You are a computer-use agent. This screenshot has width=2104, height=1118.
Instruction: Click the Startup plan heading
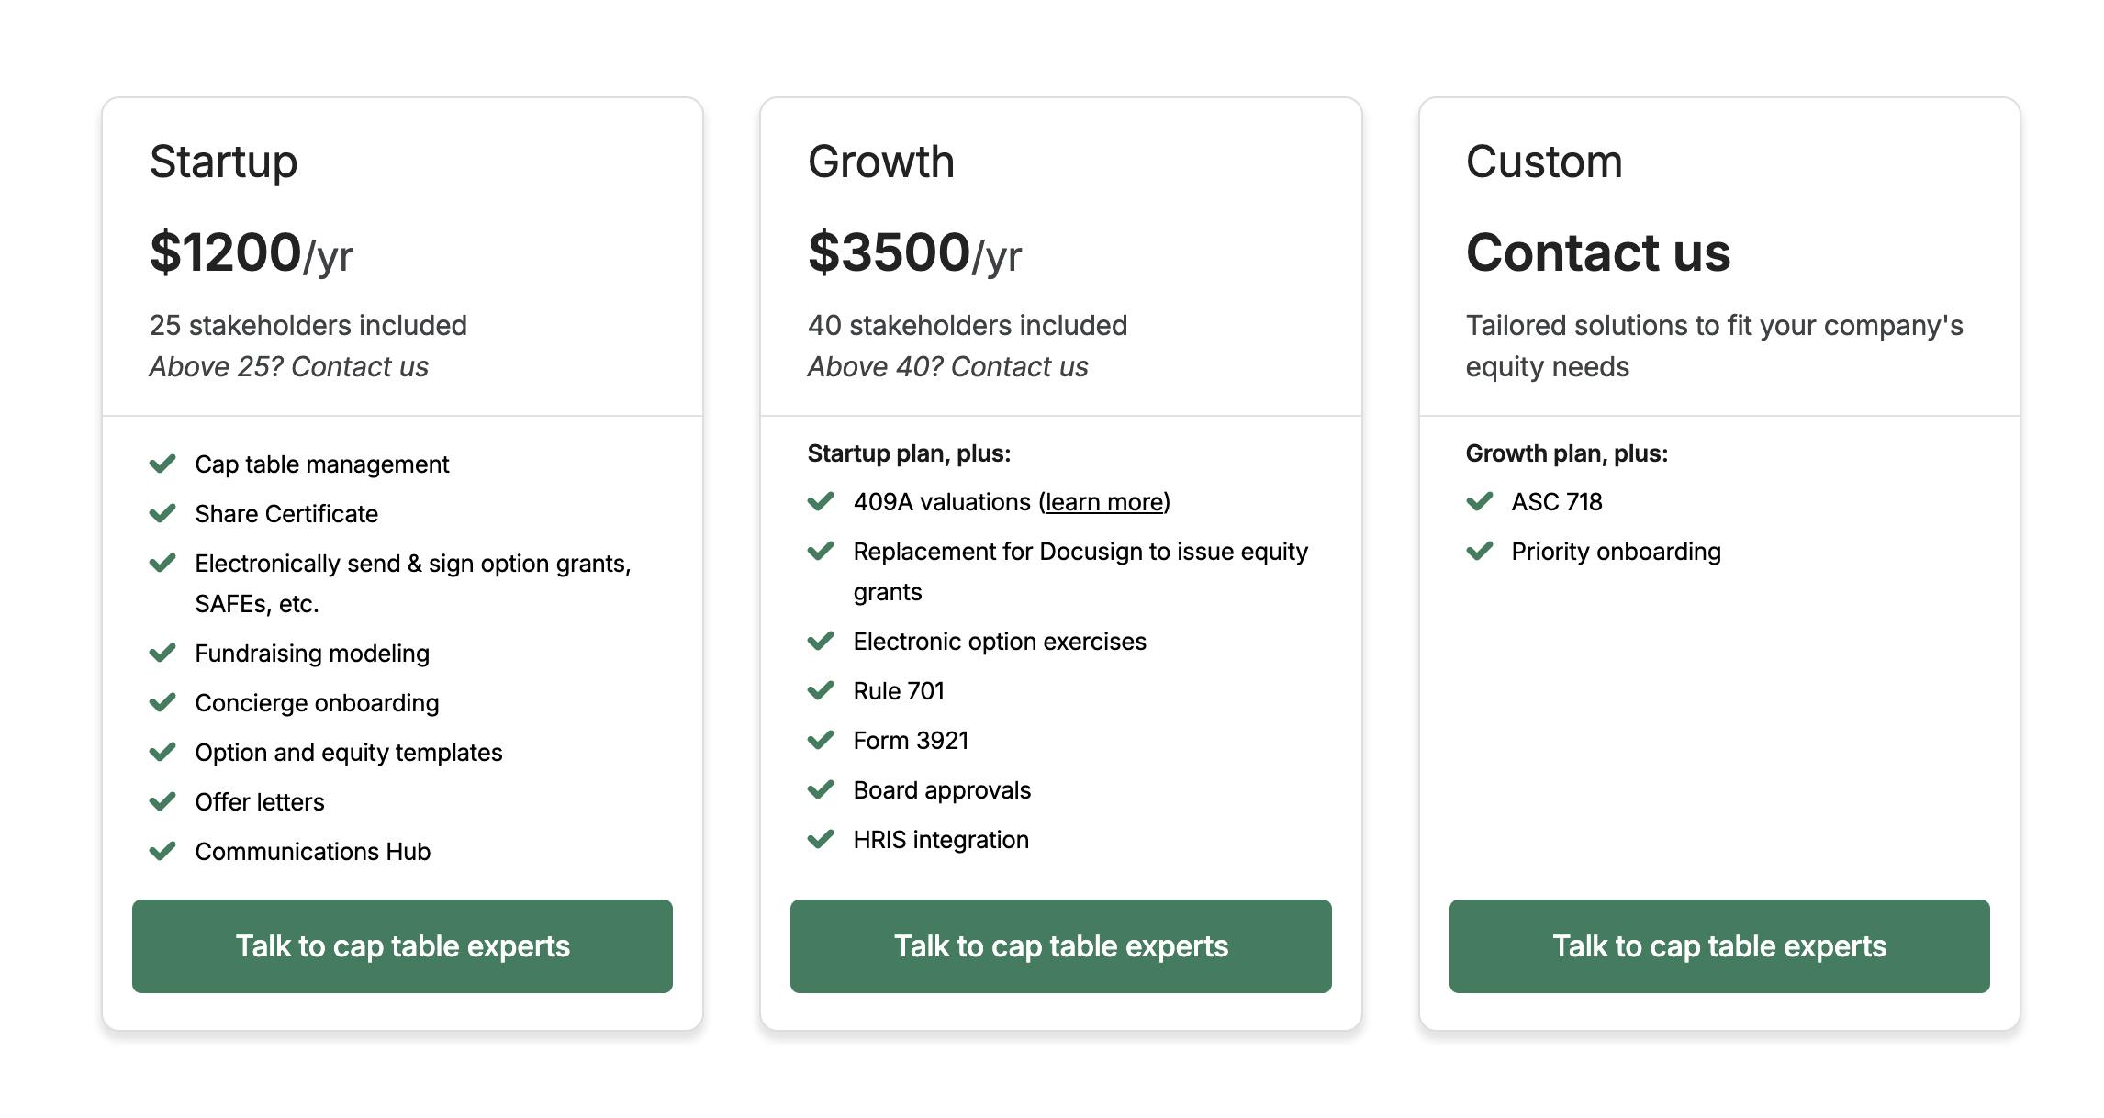pos(223,162)
